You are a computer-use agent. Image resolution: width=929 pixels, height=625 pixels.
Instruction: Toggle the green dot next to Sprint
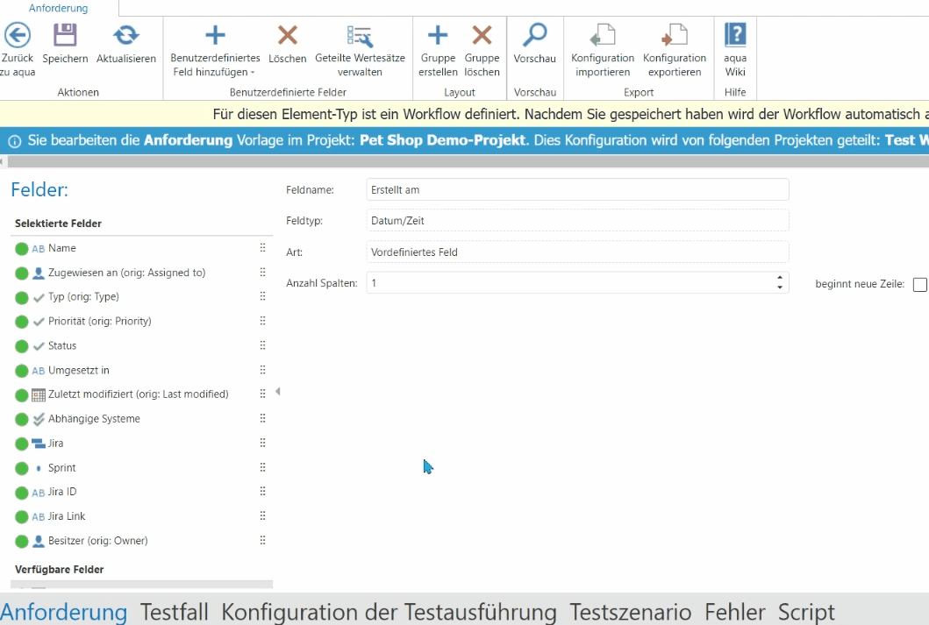pos(22,468)
